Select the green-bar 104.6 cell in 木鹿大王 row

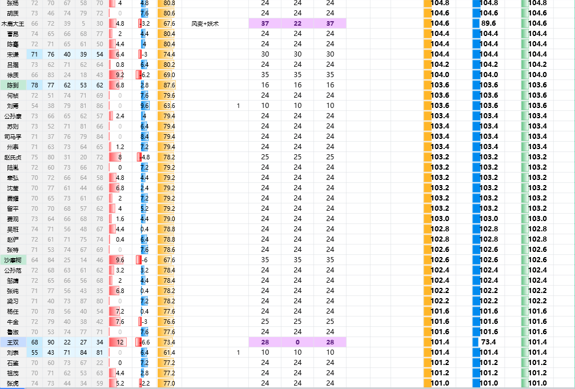pos(537,23)
